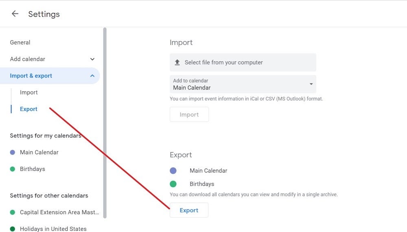Select the Import sub-item in sidebar
Image resolution: width=407 pixels, height=232 pixels.
[28, 92]
